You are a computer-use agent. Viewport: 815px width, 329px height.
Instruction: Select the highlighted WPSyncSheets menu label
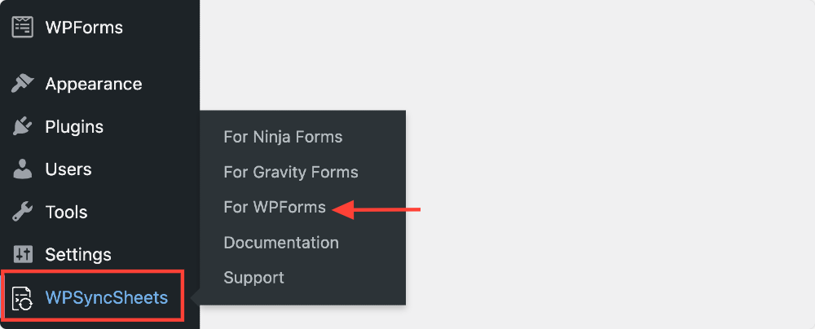click(x=107, y=298)
